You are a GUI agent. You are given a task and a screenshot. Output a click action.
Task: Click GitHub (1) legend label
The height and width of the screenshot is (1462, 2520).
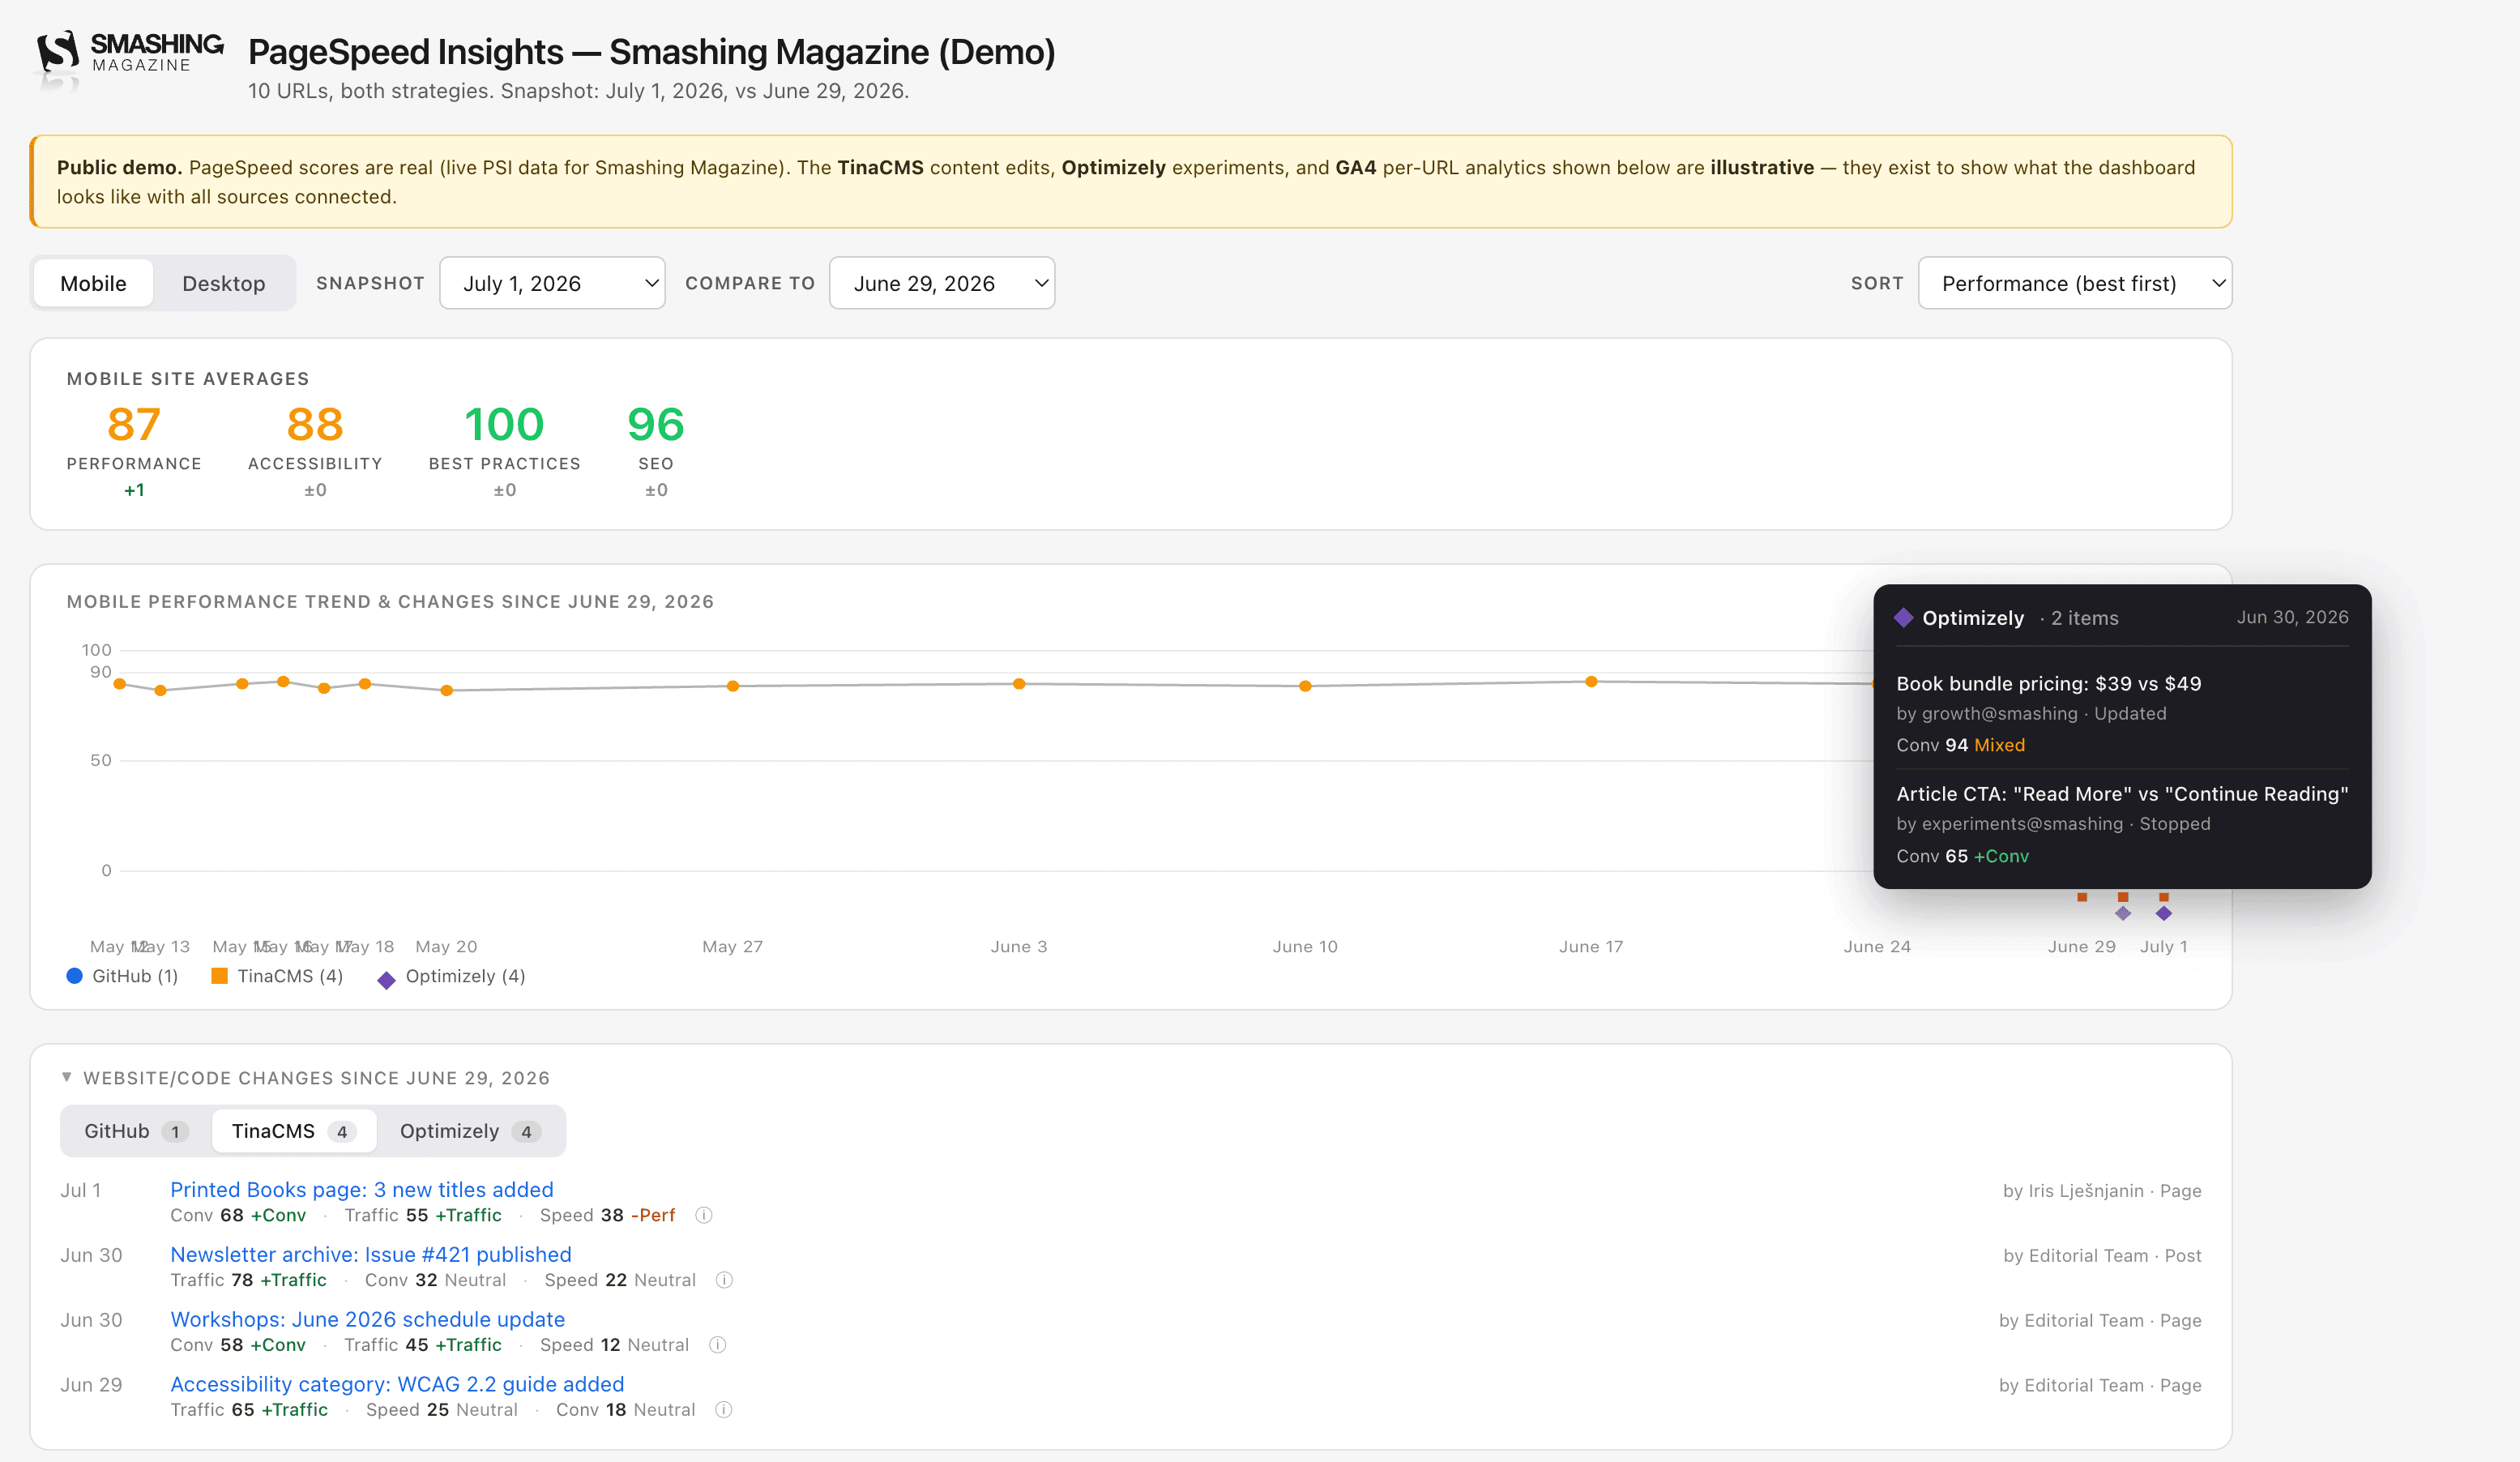[135, 976]
